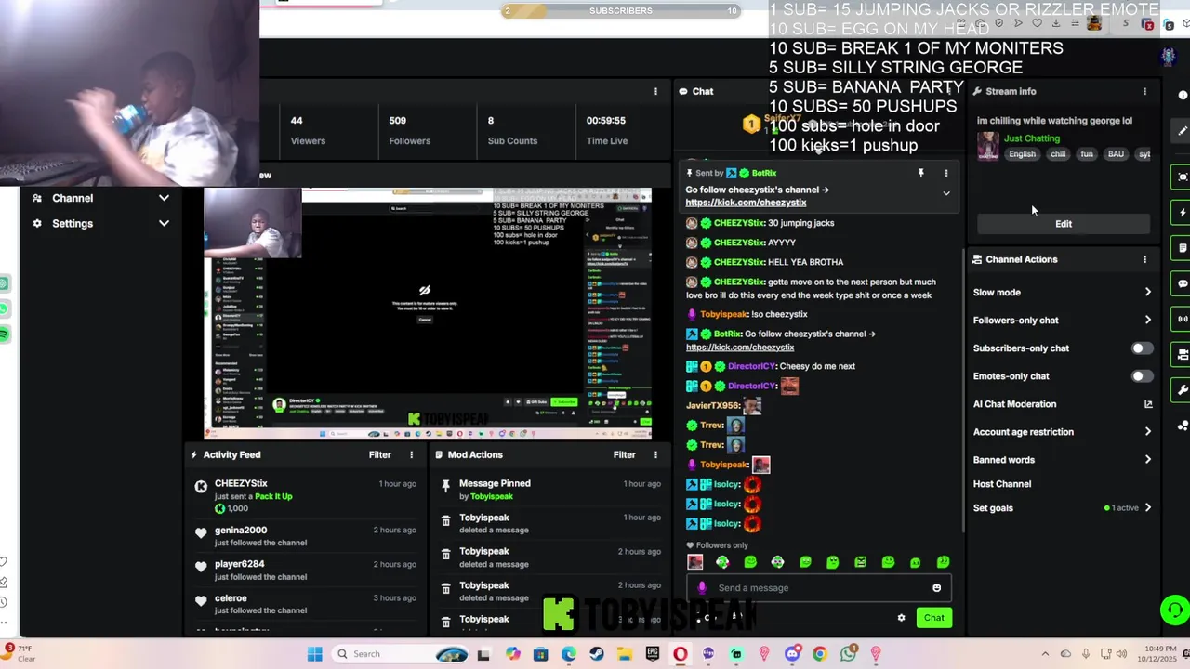Click the English tag chip
This screenshot has width=1190, height=669.
point(1022,154)
